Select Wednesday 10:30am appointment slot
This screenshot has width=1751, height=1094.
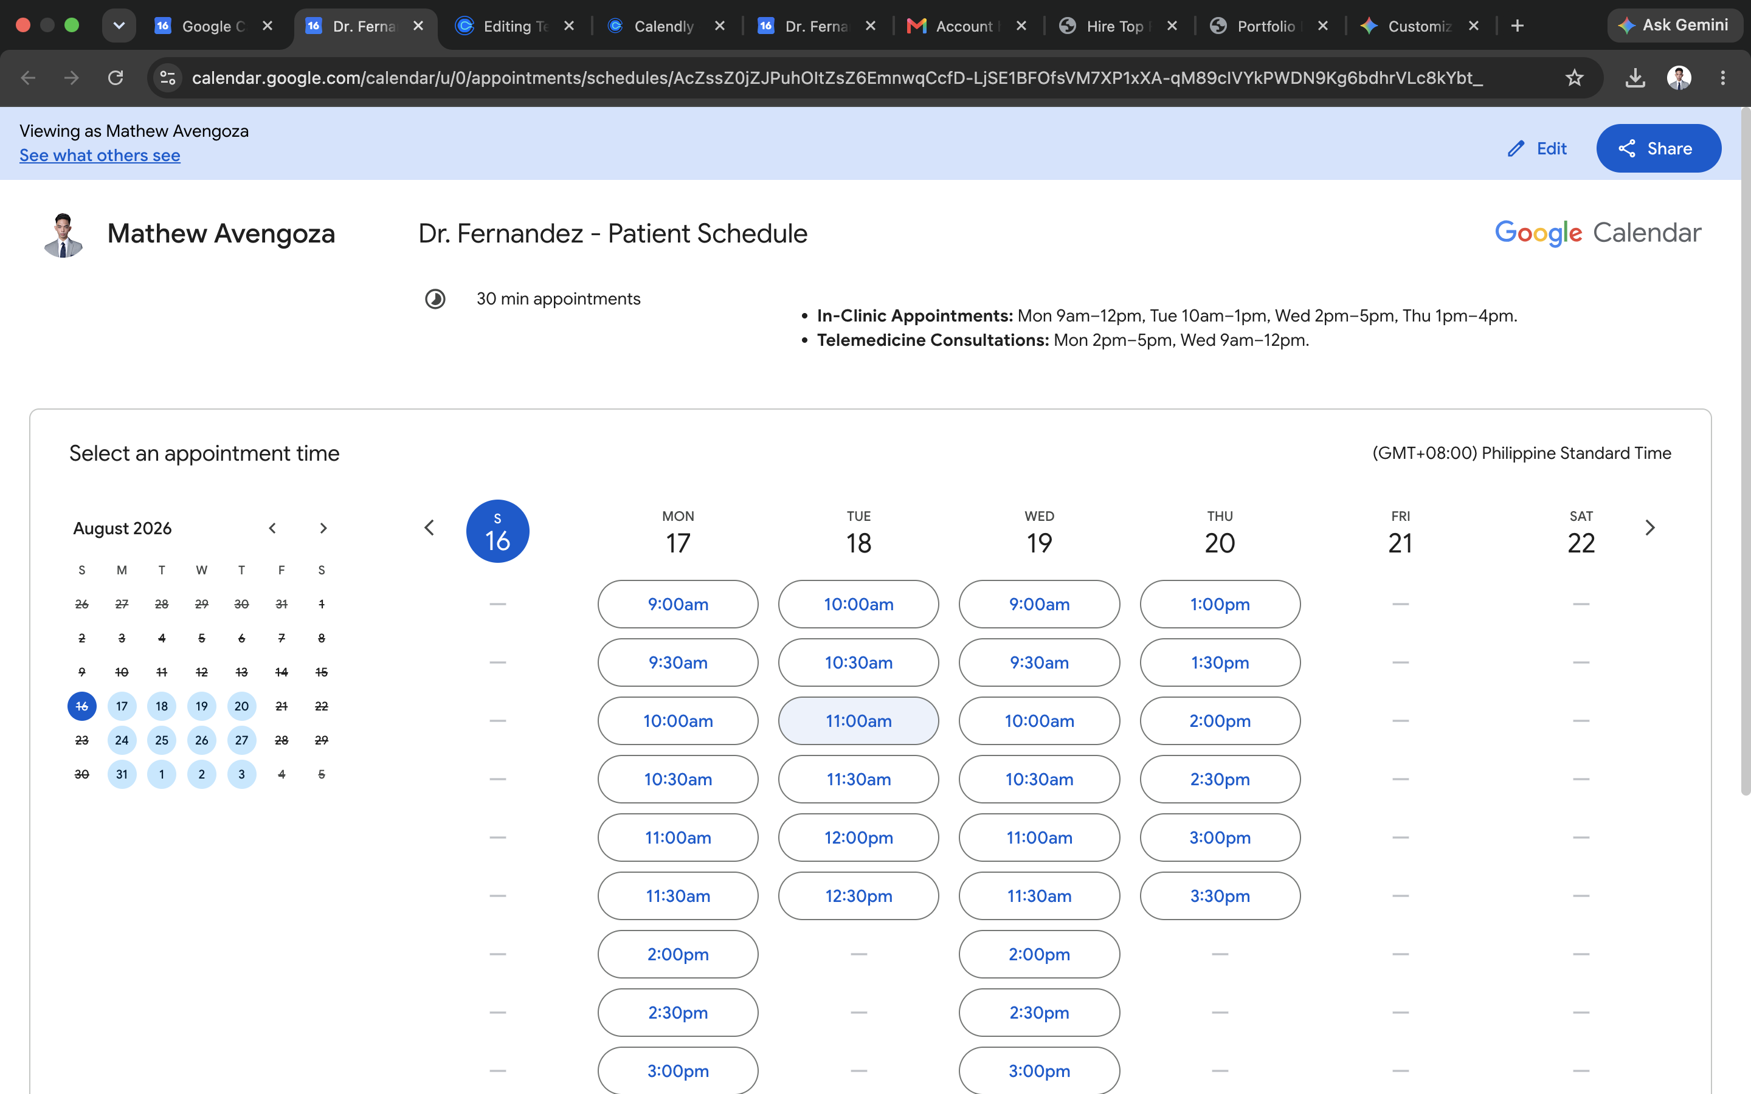tap(1039, 779)
